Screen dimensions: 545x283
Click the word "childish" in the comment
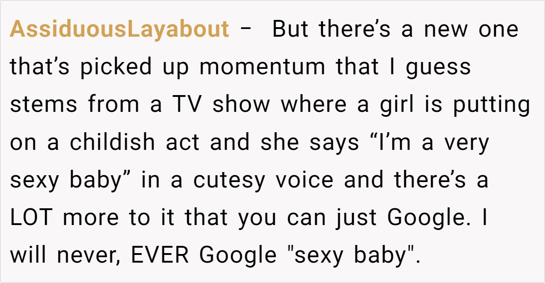pyautogui.click(x=112, y=143)
